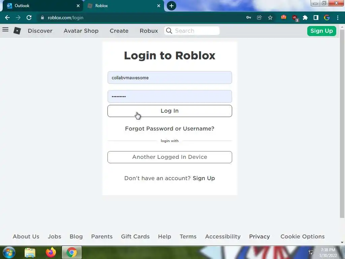Click the search magnifier icon
The image size is (345, 259).
(169, 31)
